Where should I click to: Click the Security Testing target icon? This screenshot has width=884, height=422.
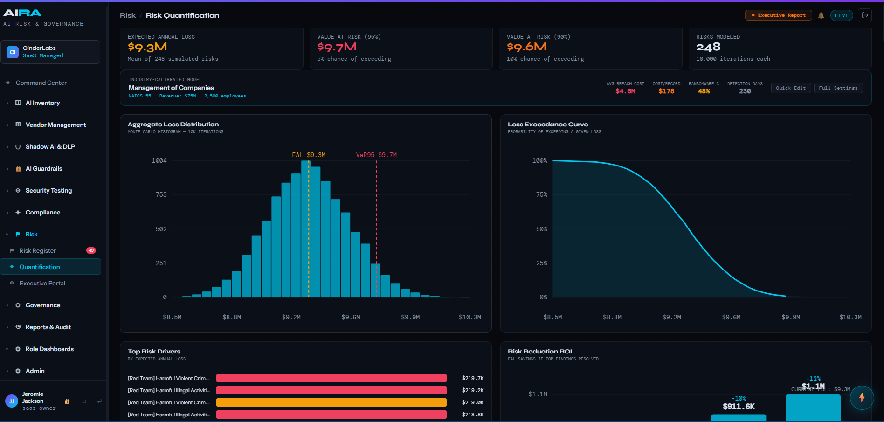coord(18,190)
